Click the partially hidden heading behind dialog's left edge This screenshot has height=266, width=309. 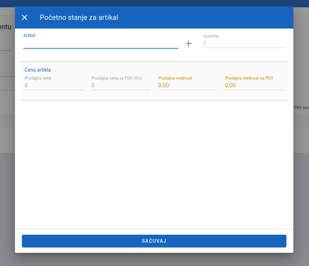click(x=7, y=27)
